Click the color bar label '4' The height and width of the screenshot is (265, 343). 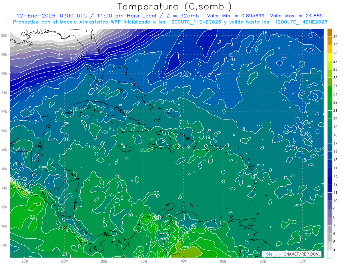click(335, 250)
